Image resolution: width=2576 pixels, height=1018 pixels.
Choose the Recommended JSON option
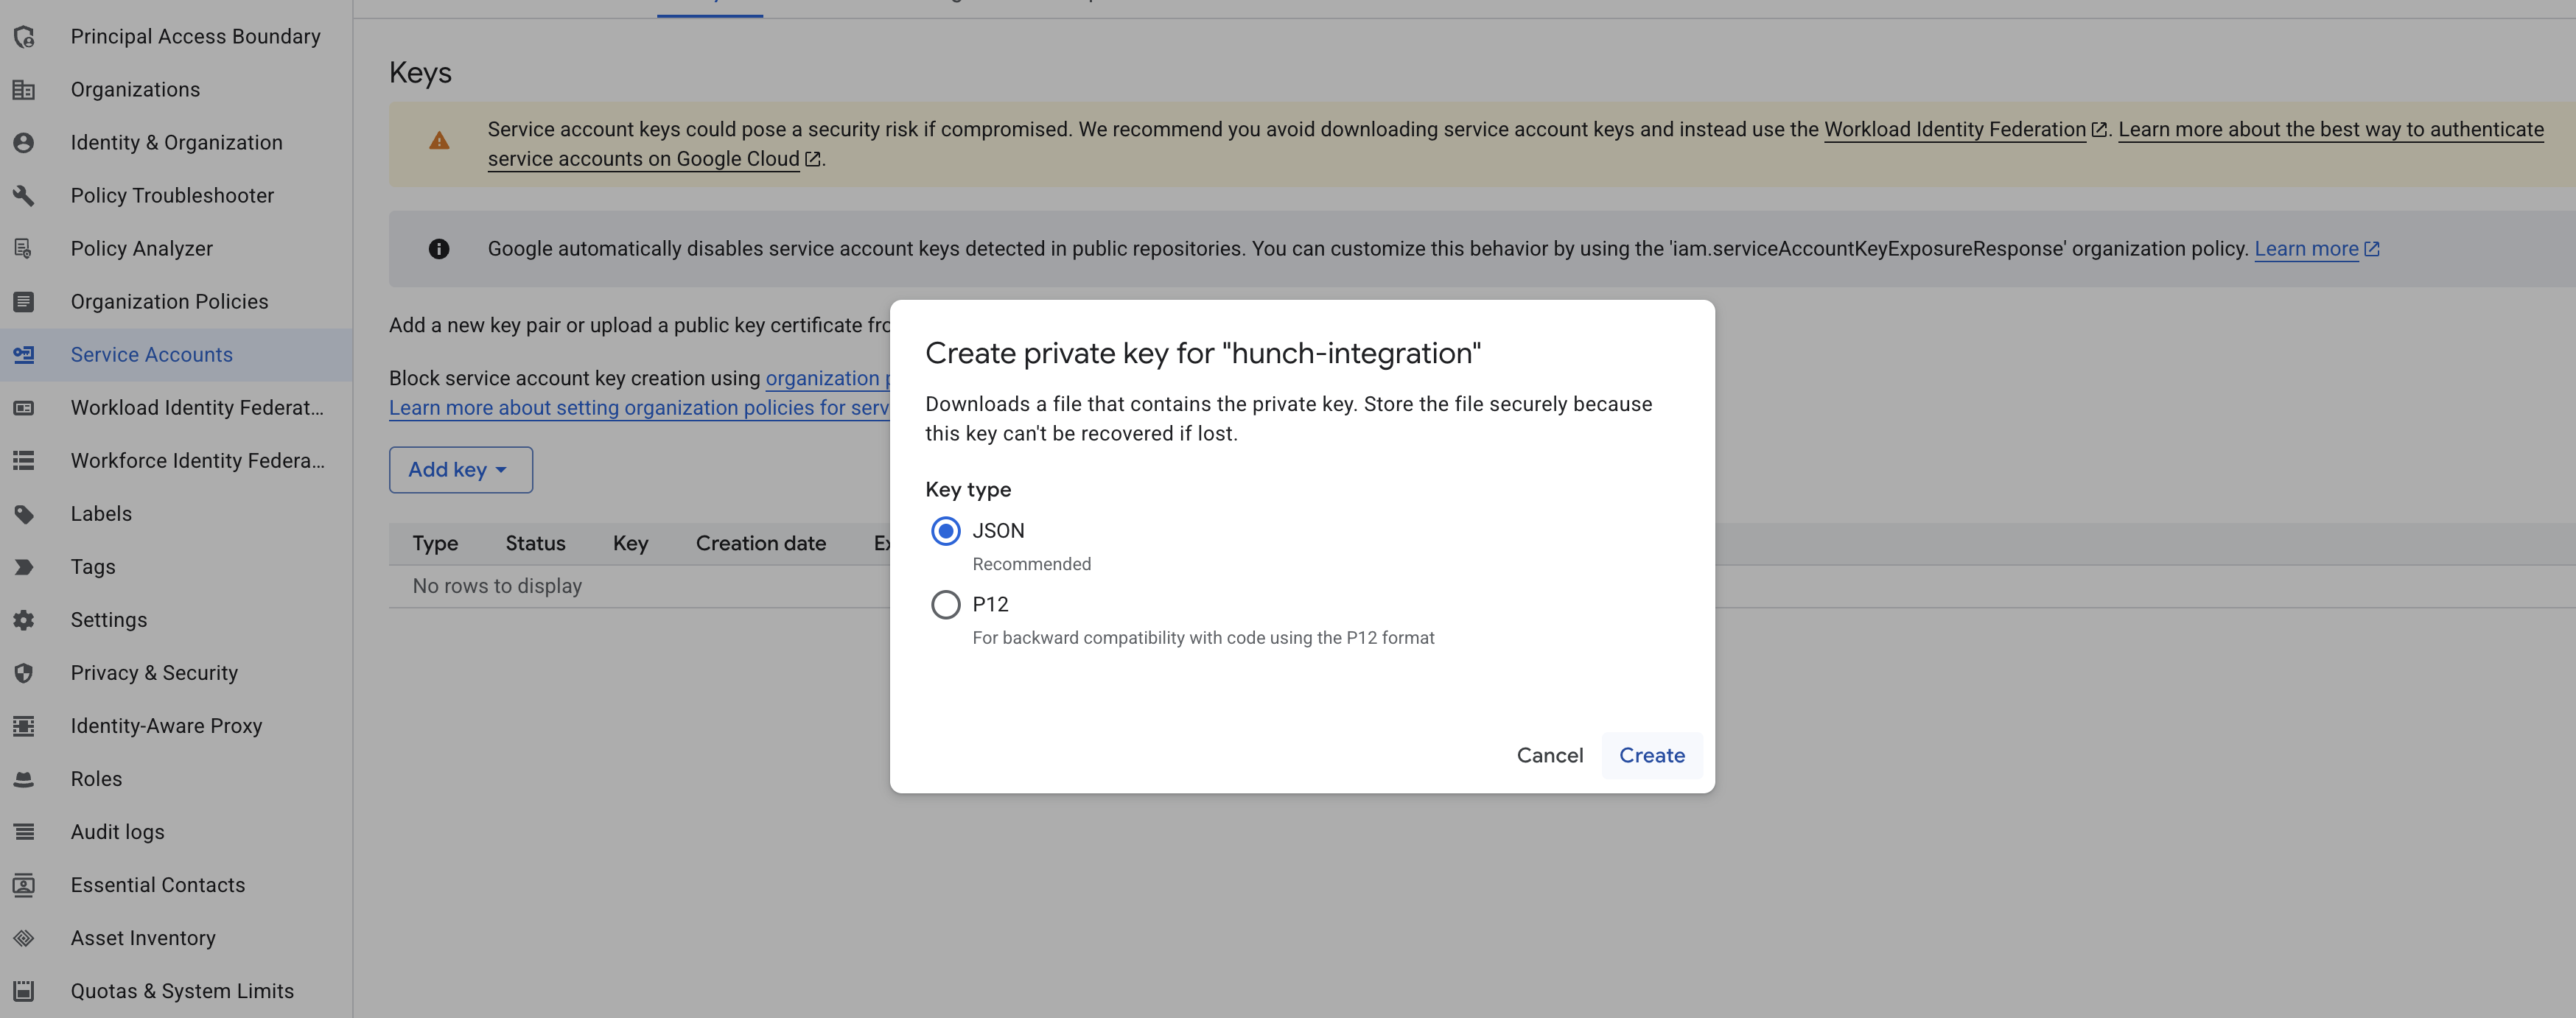944,531
